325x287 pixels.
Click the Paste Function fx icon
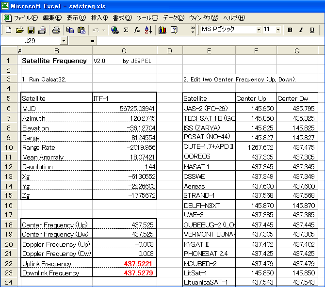137,30
